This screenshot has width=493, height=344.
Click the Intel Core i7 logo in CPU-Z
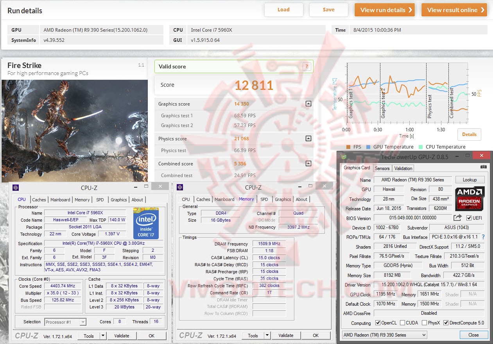(146, 223)
